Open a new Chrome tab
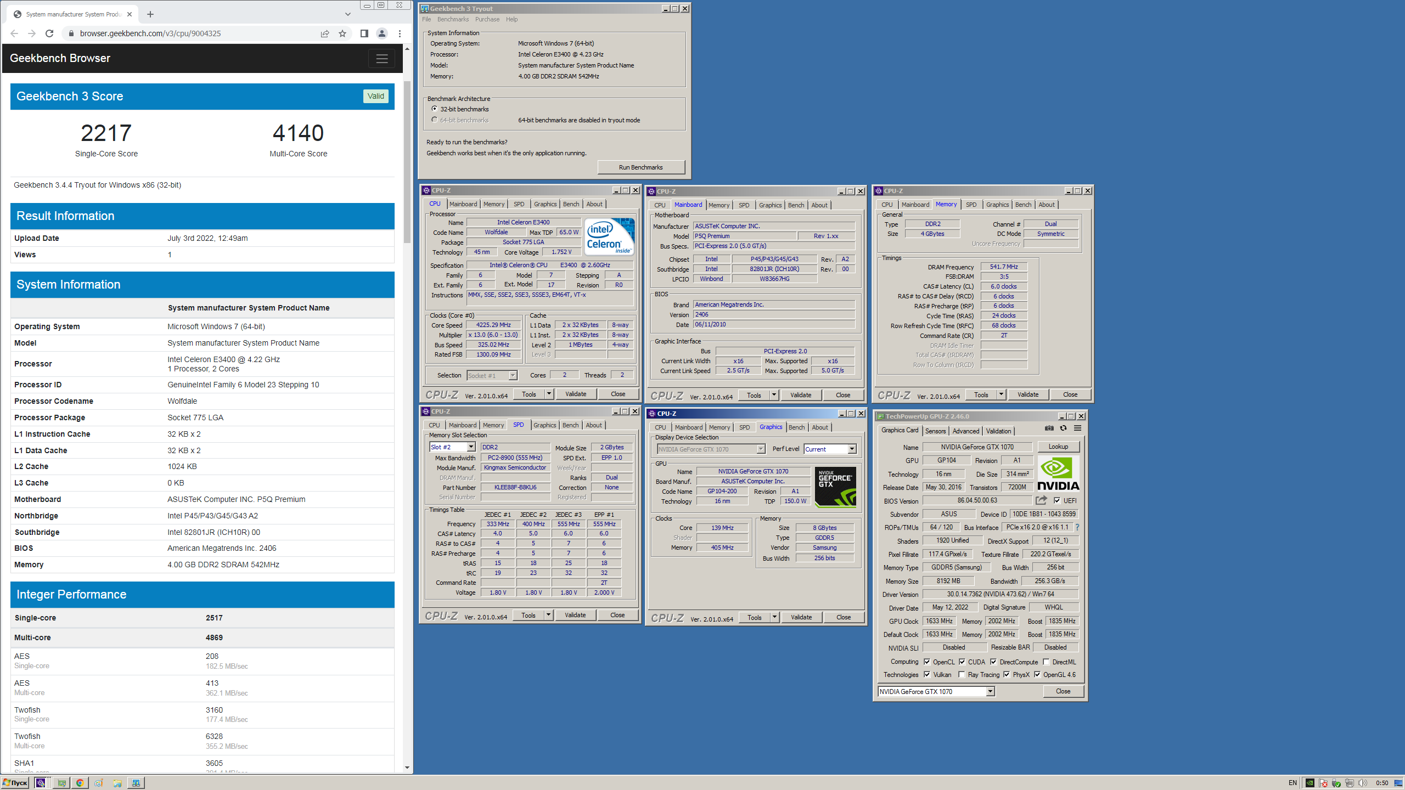 click(150, 14)
